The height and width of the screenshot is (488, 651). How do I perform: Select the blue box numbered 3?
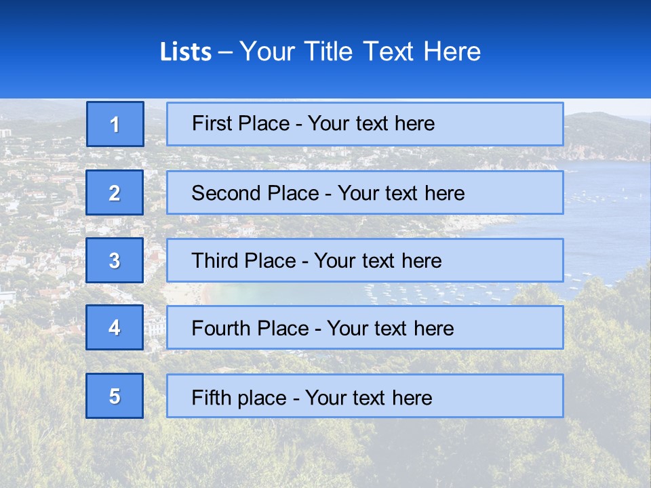[x=115, y=260]
